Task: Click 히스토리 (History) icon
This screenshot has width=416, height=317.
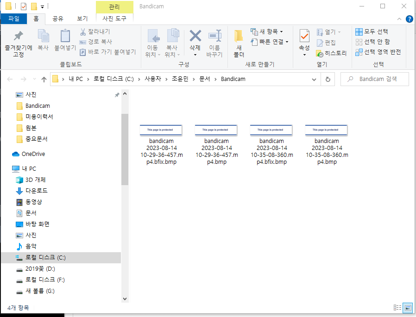Action: [x=320, y=54]
